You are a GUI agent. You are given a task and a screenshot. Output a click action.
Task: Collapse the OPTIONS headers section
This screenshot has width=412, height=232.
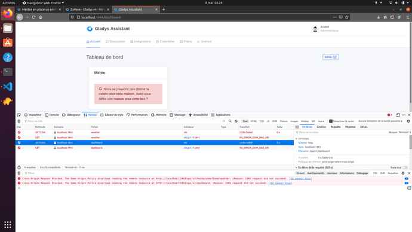[296, 139]
